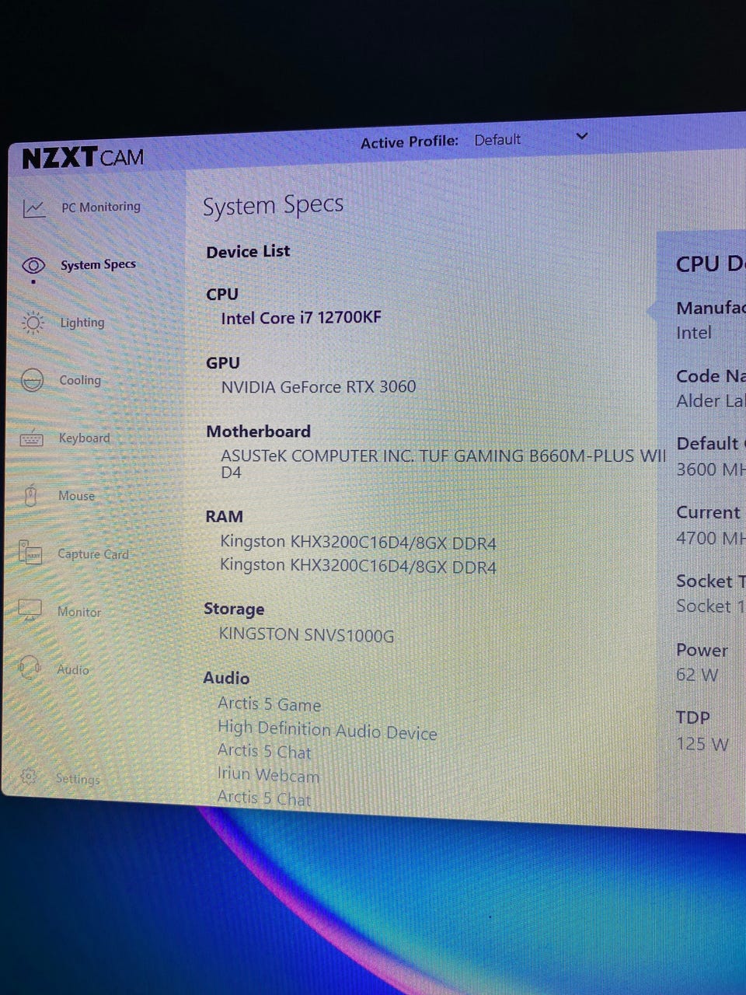Open the Cooling fan icon
746x995 pixels.
(x=32, y=381)
